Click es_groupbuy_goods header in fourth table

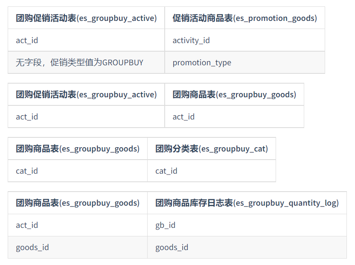coord(78,203)
